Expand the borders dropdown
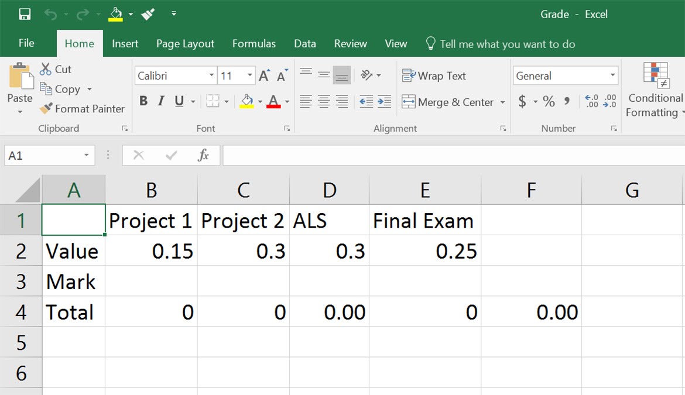 coord(227,102)
